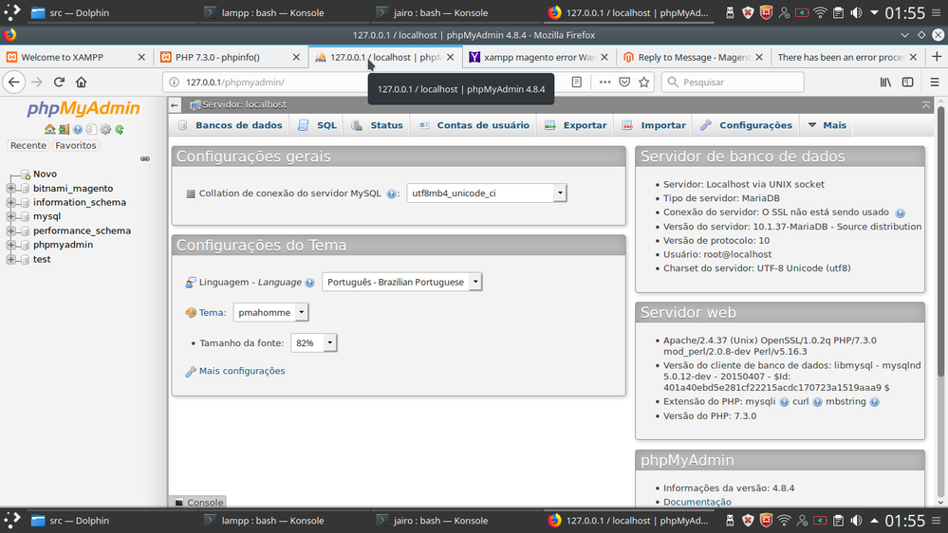Switch to the Exportar tab
Viewport: 948px width, 533px height.
point(576,125)
